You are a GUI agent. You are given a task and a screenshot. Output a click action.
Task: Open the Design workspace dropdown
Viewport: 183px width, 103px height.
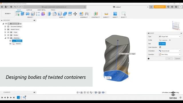pyautogui.click(x=8, y=14)
